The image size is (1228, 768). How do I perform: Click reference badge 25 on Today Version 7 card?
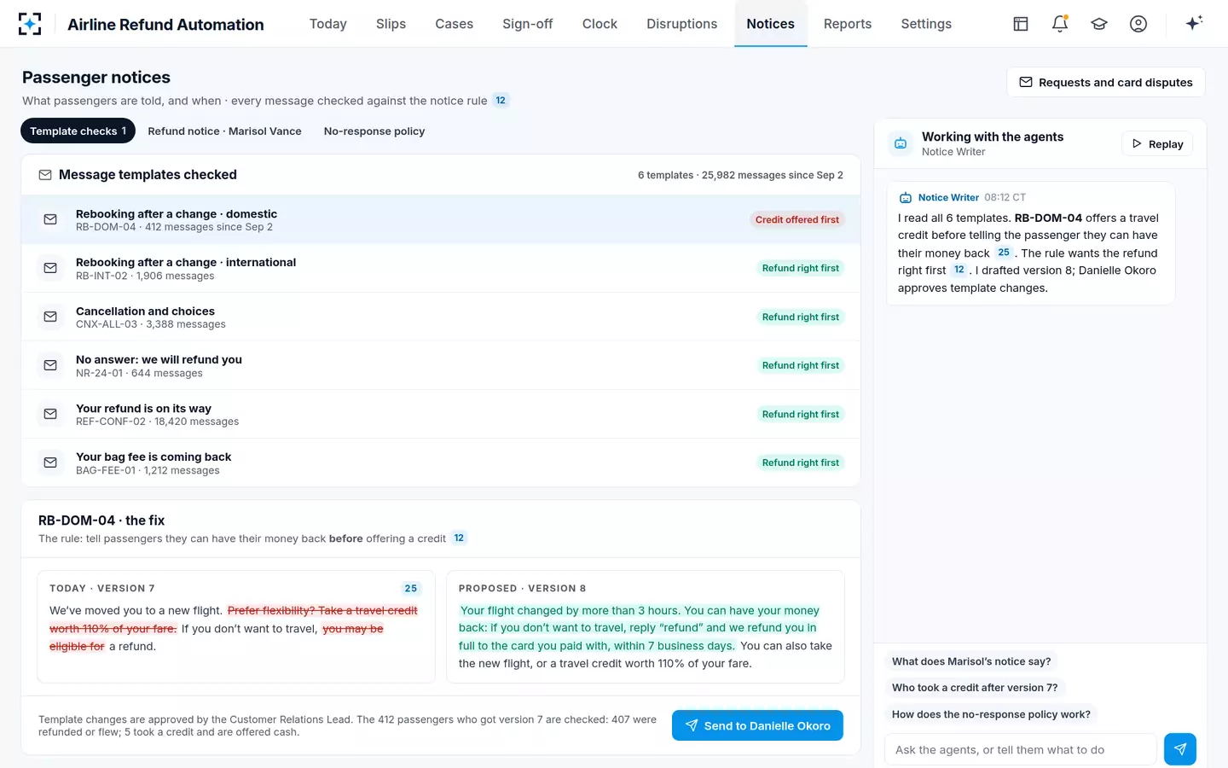[411, 589]
